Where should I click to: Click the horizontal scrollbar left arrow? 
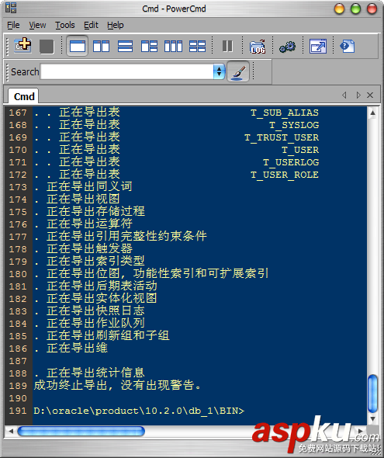click(x=11, y=431)
